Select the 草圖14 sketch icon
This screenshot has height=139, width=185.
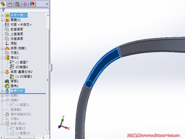point(12,133)
